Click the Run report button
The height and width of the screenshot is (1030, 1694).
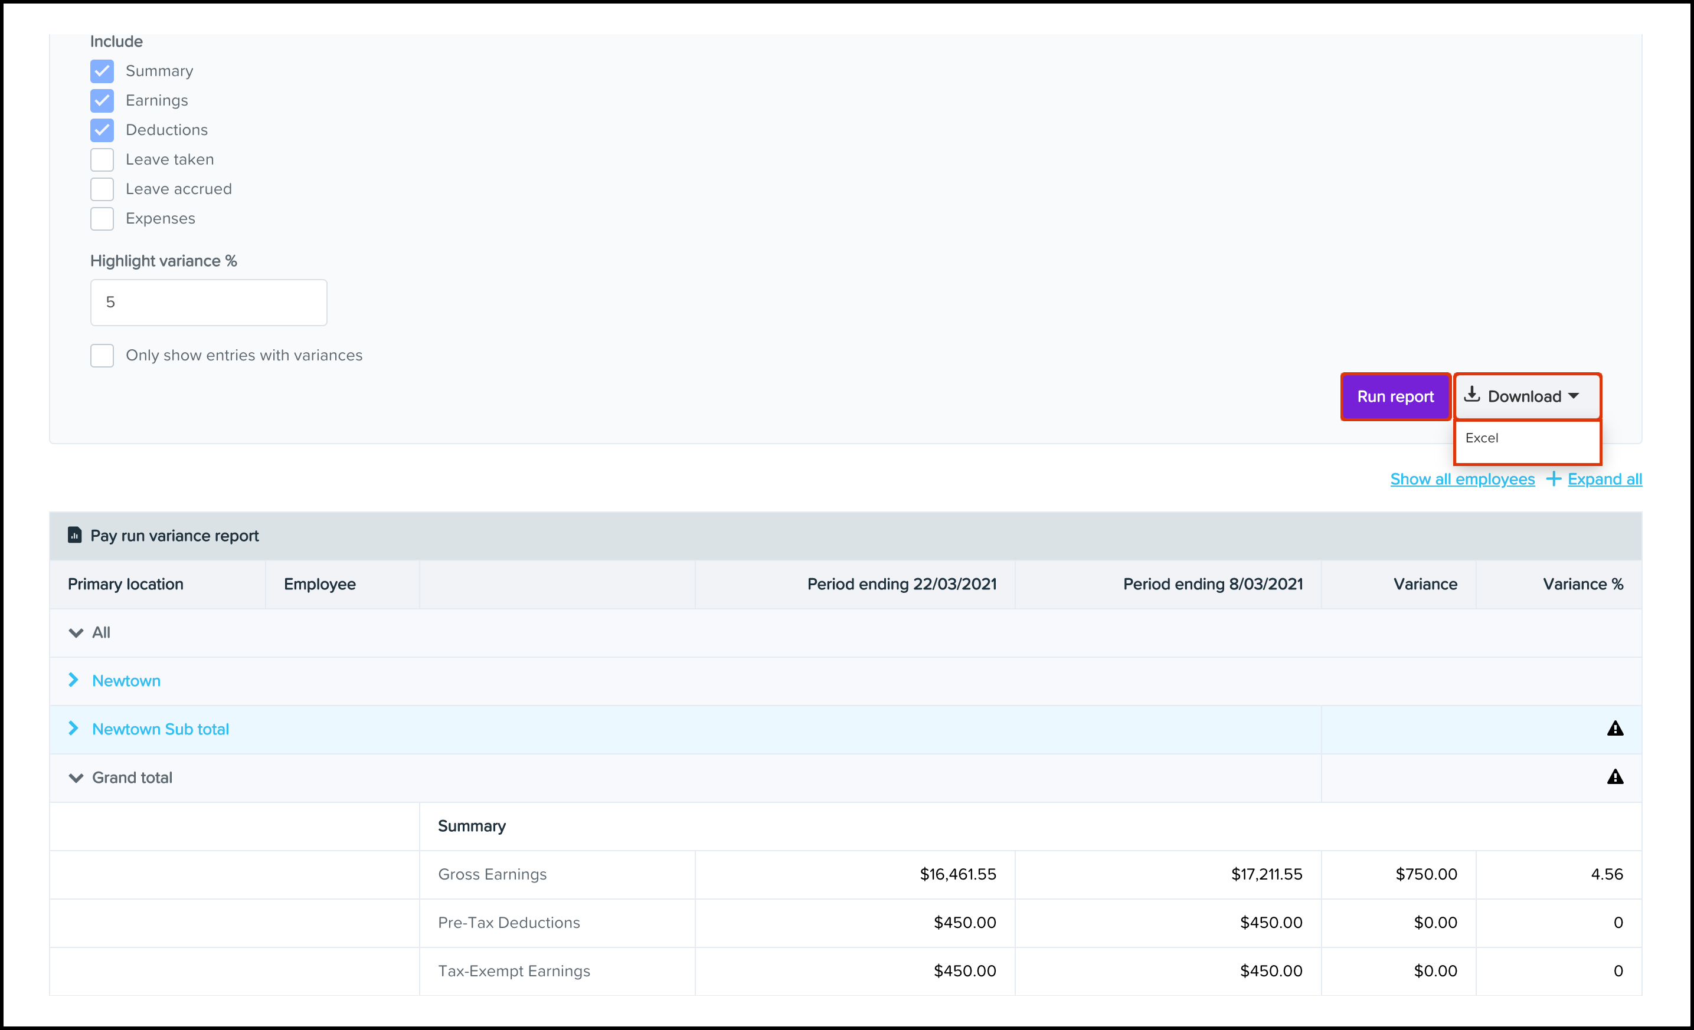[1395, 396]
